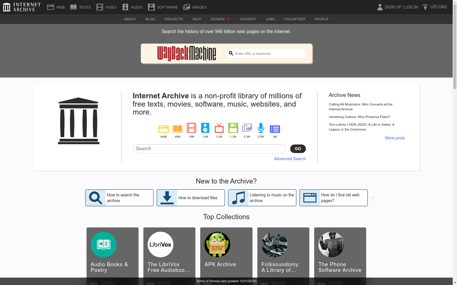Click the 3M collections list icon
Viewport: 457px width, 285px height.
pos(275,129)
